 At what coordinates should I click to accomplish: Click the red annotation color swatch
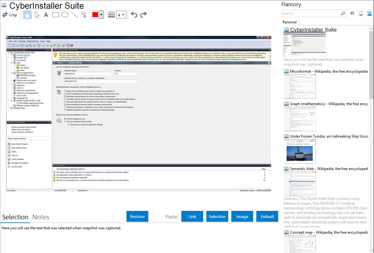[x=95, y=15]
